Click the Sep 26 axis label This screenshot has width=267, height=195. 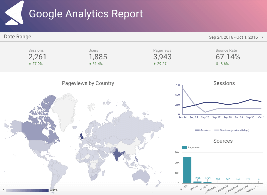pos(205,117)
